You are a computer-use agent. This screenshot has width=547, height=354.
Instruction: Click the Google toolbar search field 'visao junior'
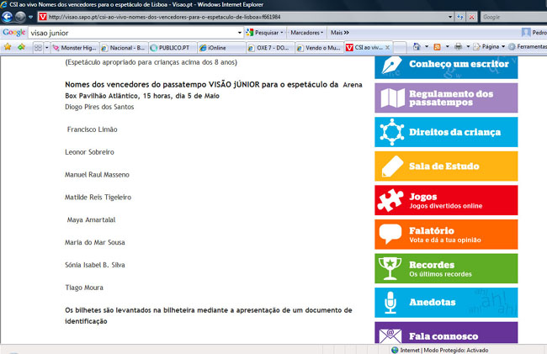point(133,33)
